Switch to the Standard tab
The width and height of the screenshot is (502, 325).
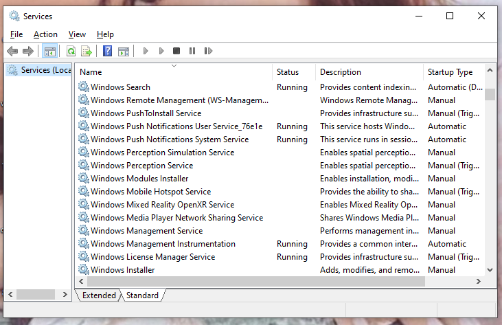tap(142, 295)
